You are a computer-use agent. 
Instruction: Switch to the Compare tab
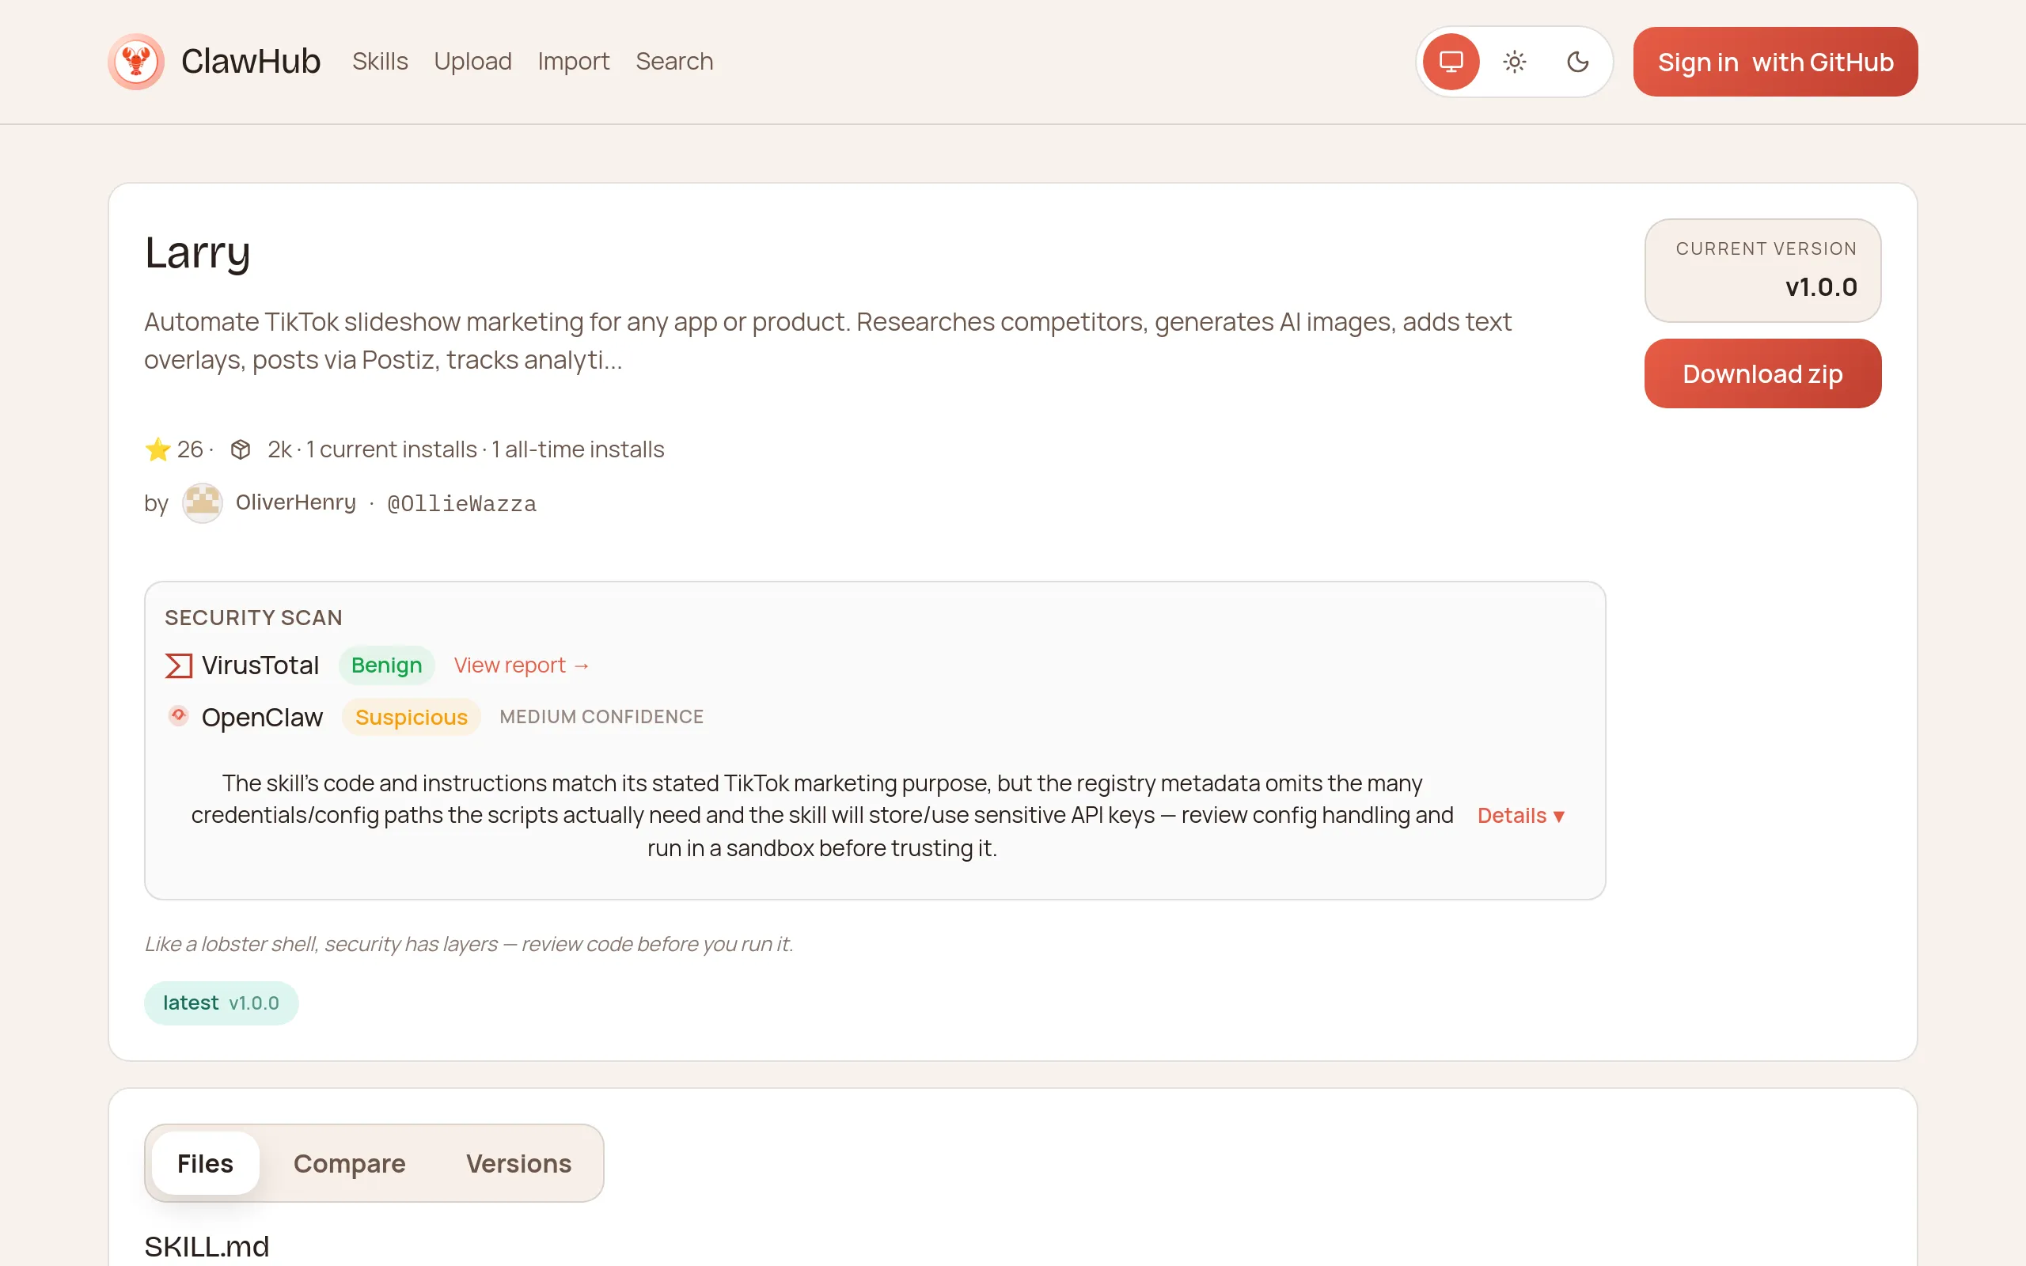coord(349,1163)
